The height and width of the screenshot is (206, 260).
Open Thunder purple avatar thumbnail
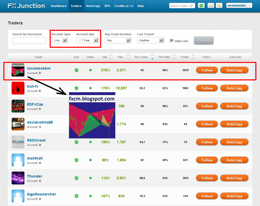tap(18, 178)
